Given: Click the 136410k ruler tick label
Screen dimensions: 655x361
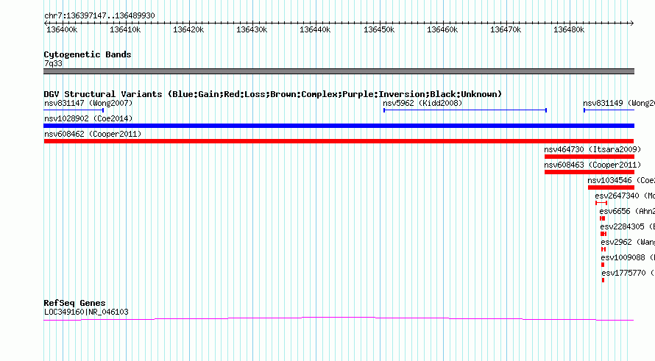Looking at the screenshot, I should click(x=125, y=29).
